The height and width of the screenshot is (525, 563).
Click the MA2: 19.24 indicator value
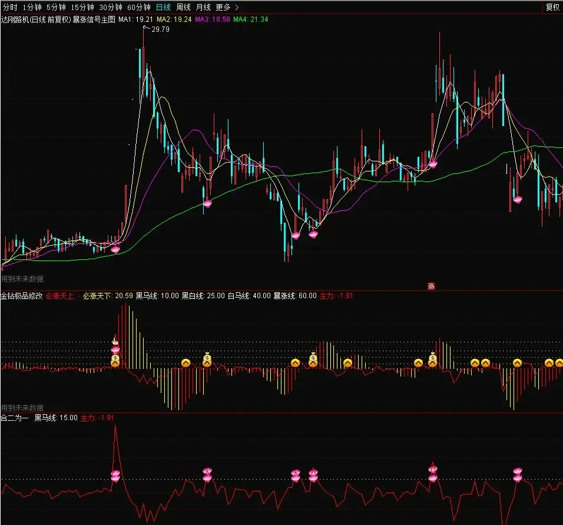click(x=174, y=19)
